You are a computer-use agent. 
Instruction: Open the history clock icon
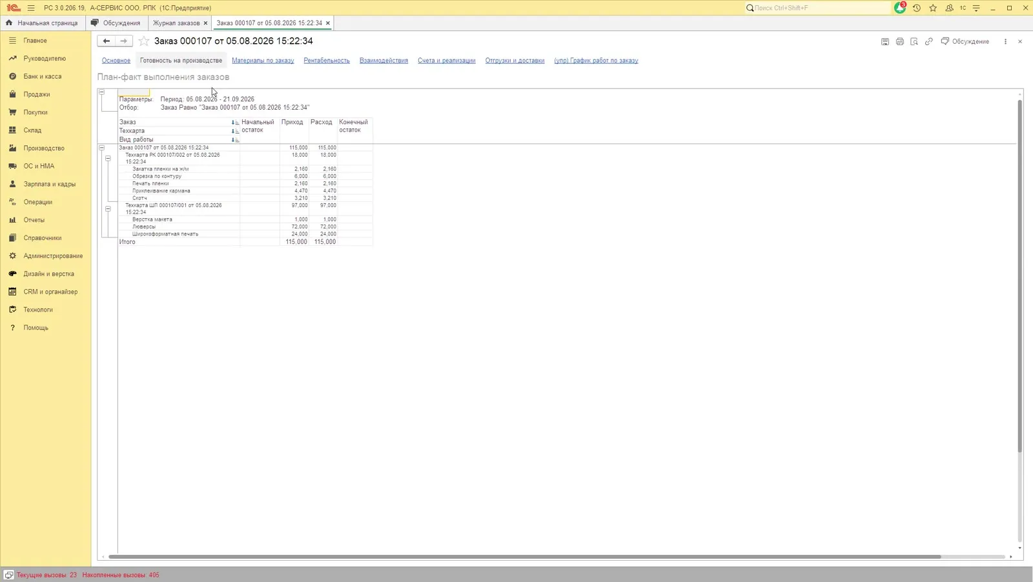[x=916, y=8]
